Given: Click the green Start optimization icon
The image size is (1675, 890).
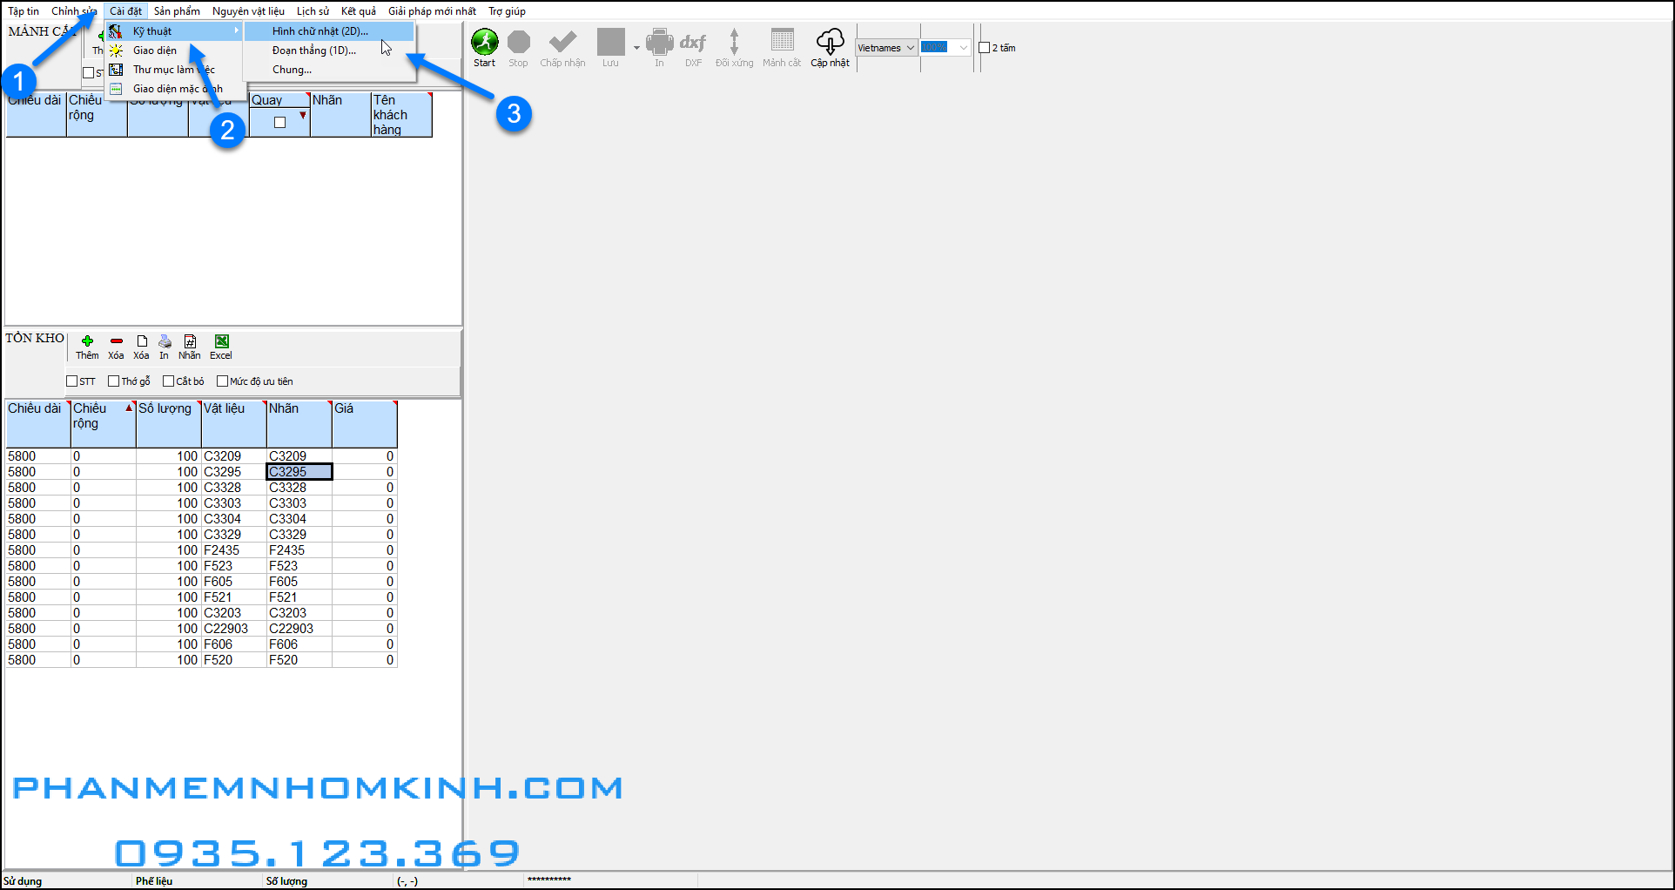Looking at the screenshot, I should pos(484,43).
